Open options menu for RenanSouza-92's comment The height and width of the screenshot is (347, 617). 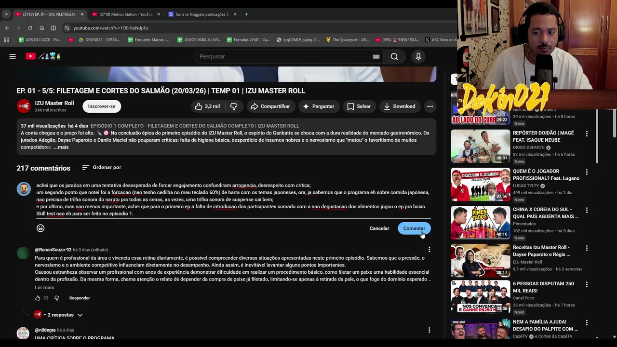[429, 250]
